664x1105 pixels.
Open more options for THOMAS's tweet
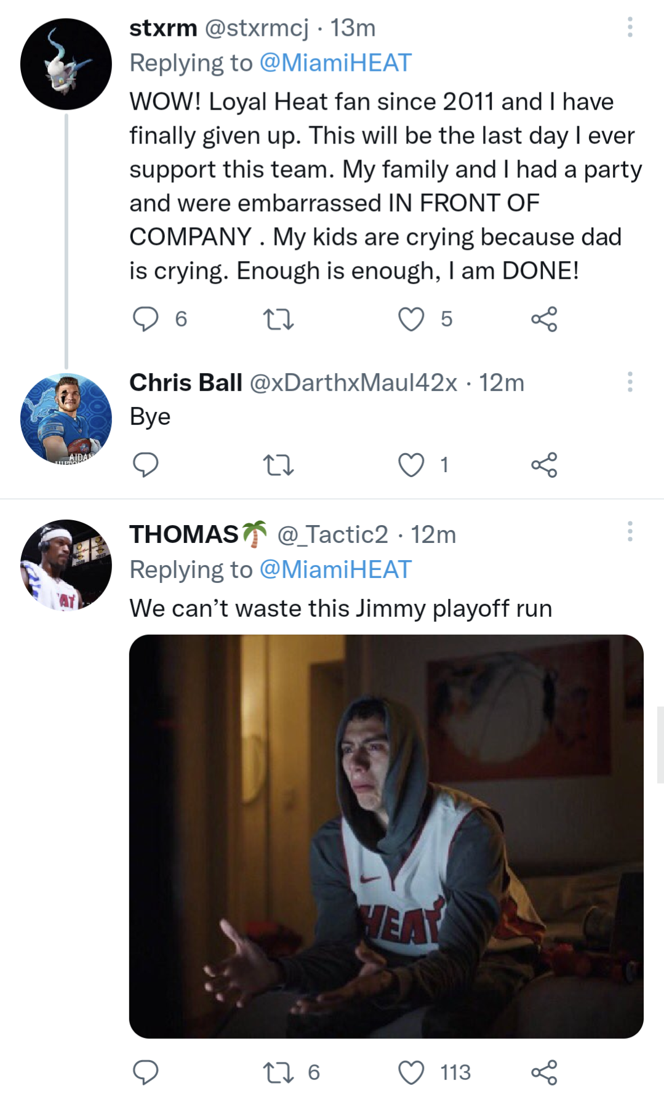[630, 531]
